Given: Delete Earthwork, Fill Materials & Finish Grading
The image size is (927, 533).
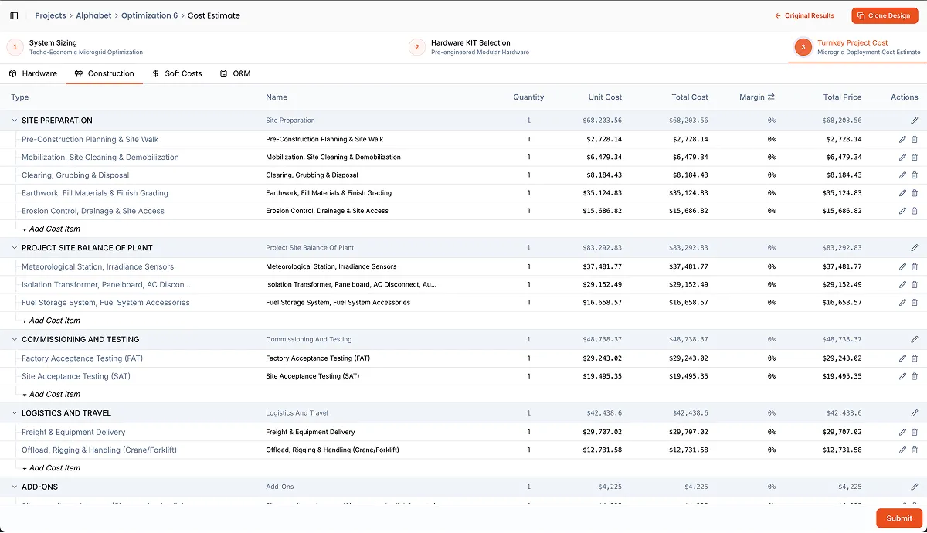Looking at the screenshot, I should [x=915, y=193].
